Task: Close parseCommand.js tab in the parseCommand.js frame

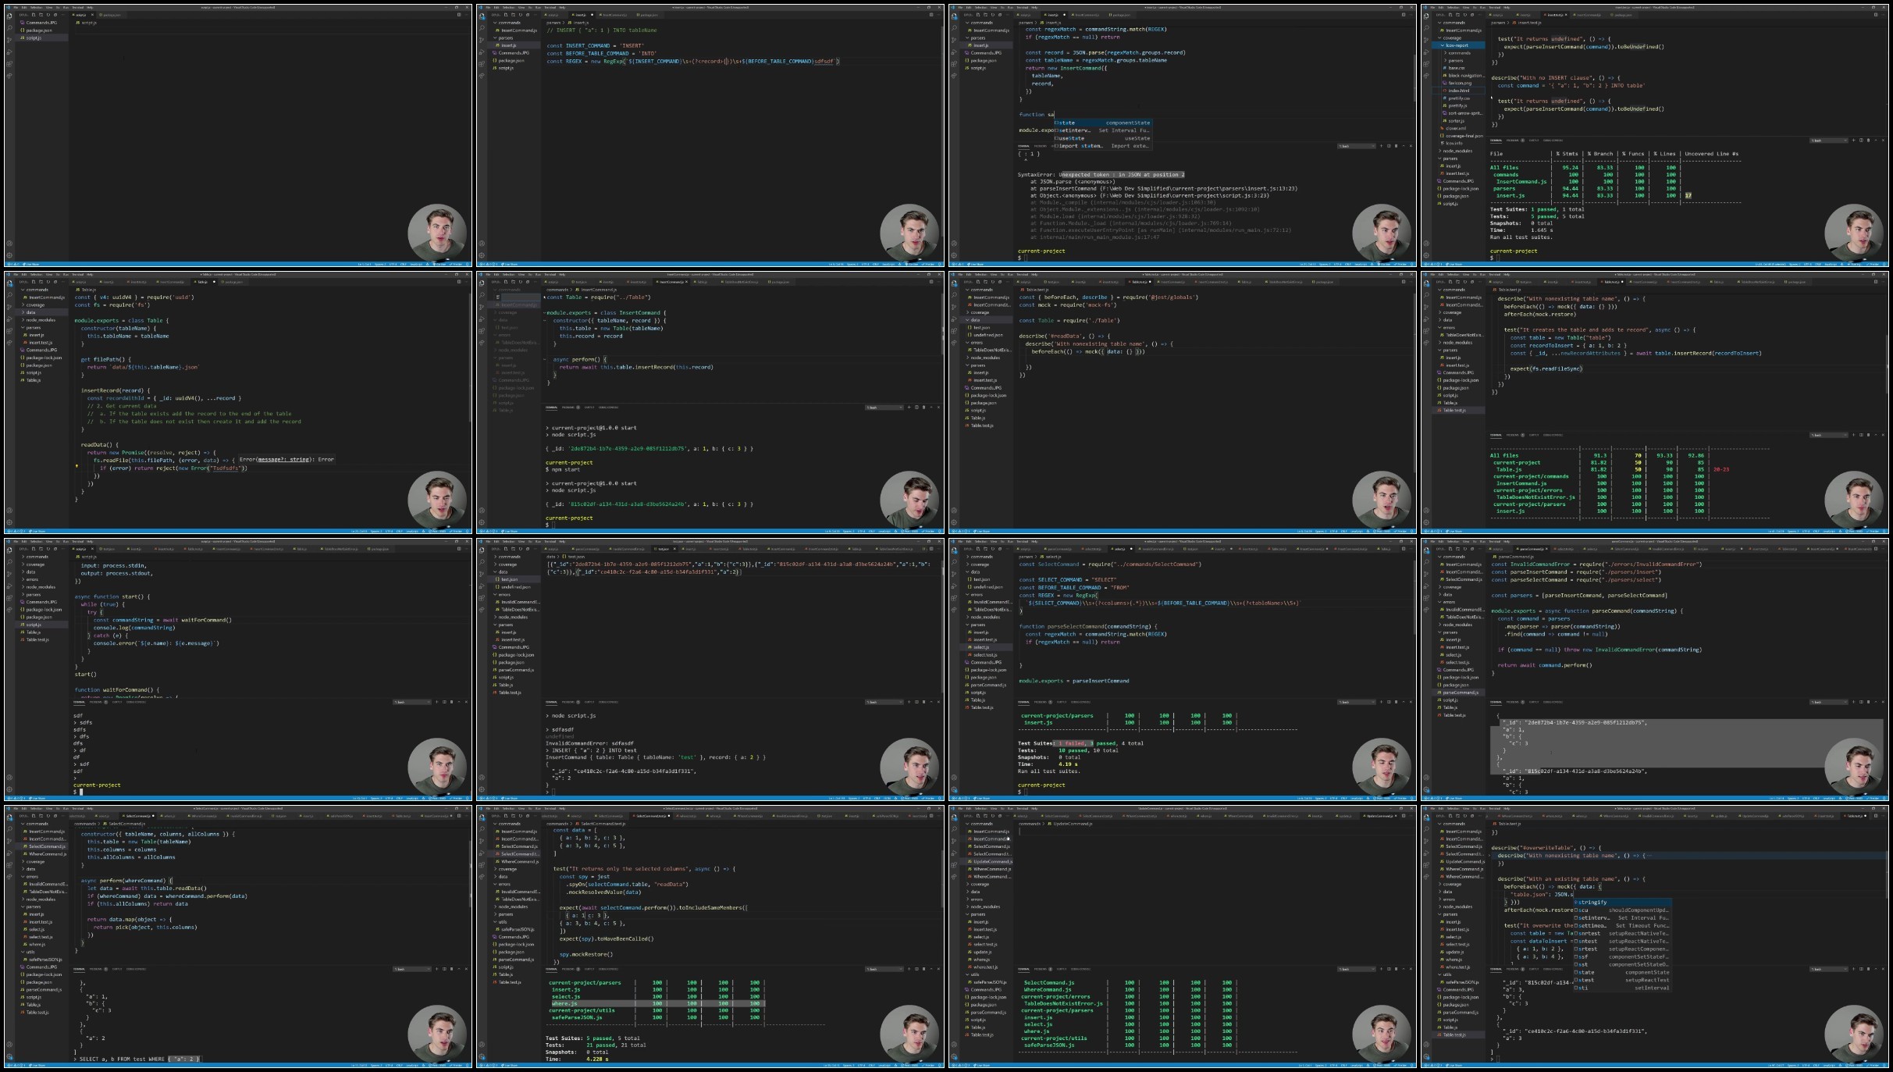Action: click(x=1546, y=549)
